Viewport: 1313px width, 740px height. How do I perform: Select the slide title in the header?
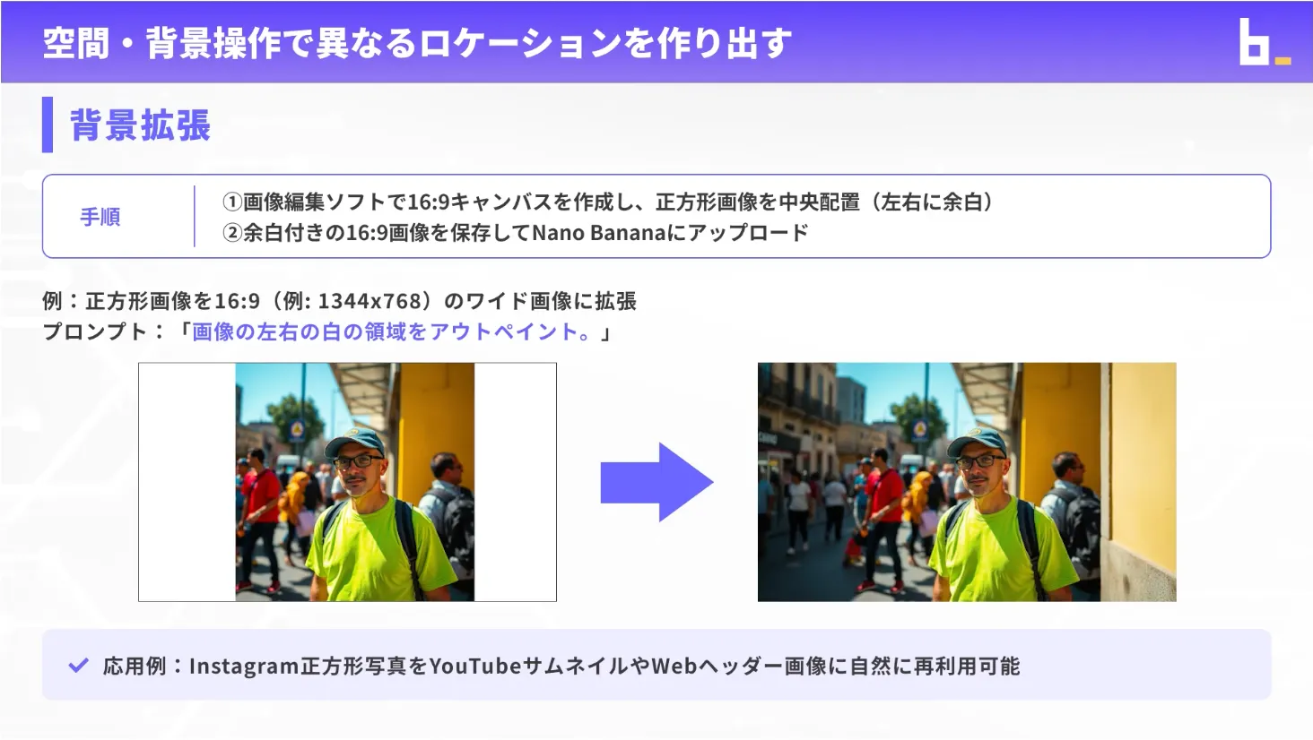[x=417, y=43]
